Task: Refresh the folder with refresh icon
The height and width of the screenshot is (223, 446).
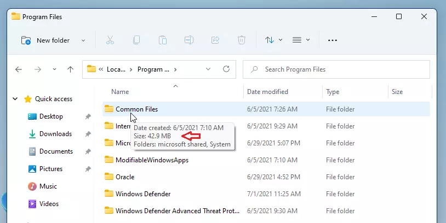Action: point(226,69)
